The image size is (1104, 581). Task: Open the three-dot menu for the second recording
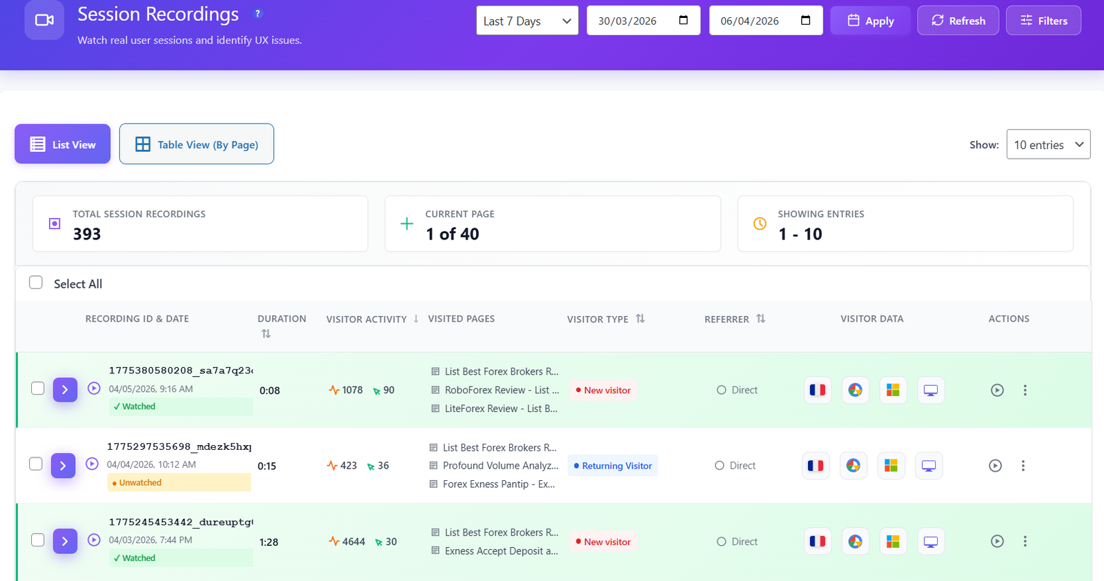coord(1023,466)
